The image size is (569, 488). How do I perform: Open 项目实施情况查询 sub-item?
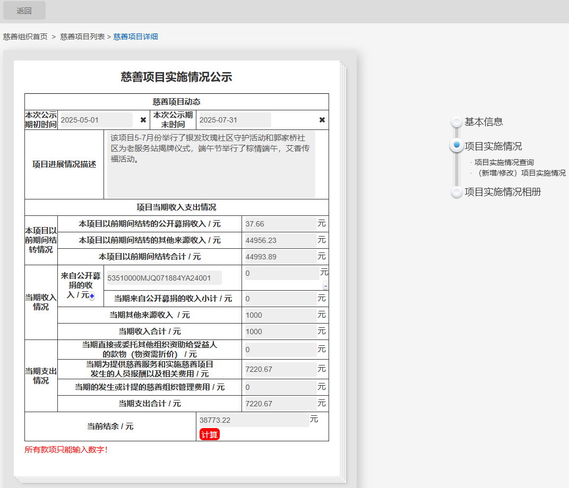pyautogui.click(x=504, y=162)
